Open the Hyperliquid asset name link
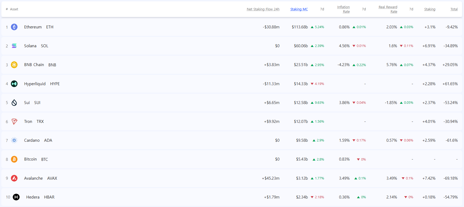 click(35, 84)
